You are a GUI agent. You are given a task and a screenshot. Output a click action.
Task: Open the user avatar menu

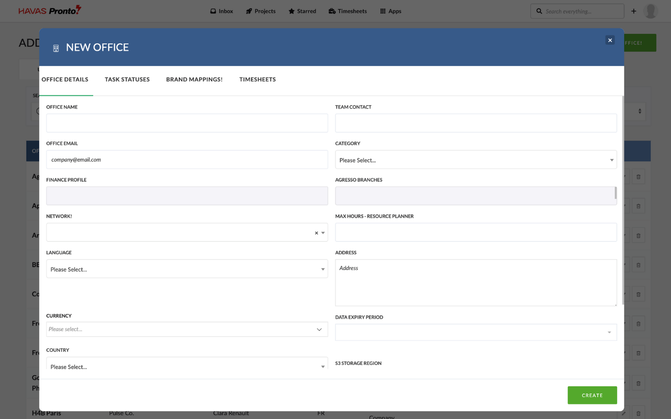click(x=650, y=11)
